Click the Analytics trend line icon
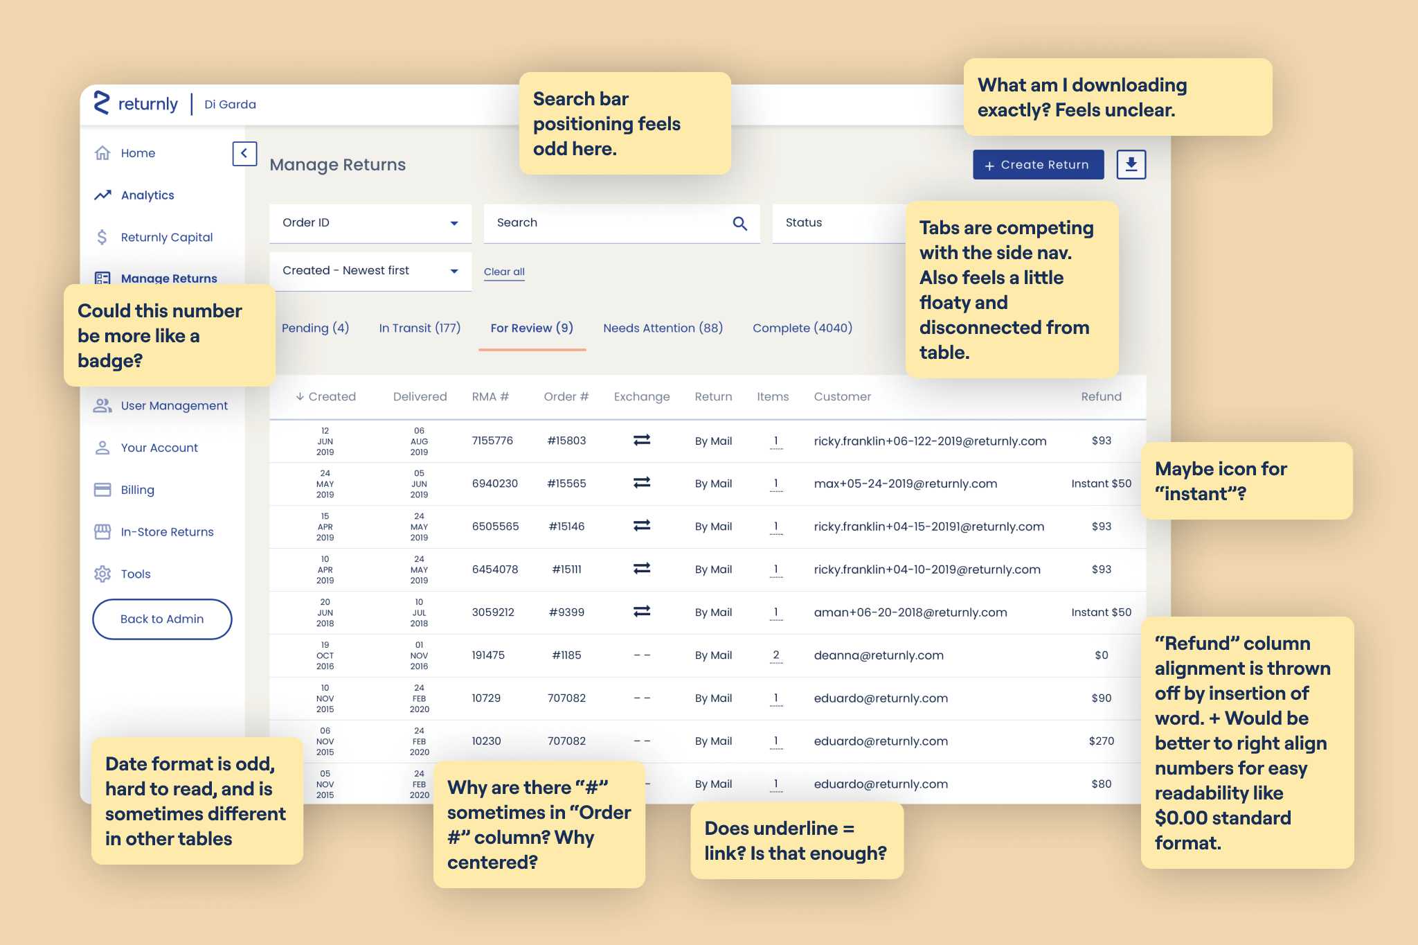This screenshot has width=1418, height=945. pos(102,195)
